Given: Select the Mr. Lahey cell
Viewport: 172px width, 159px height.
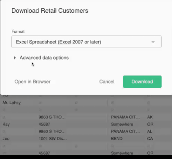Looking at the screenshot, I should [x=12, y=103].
